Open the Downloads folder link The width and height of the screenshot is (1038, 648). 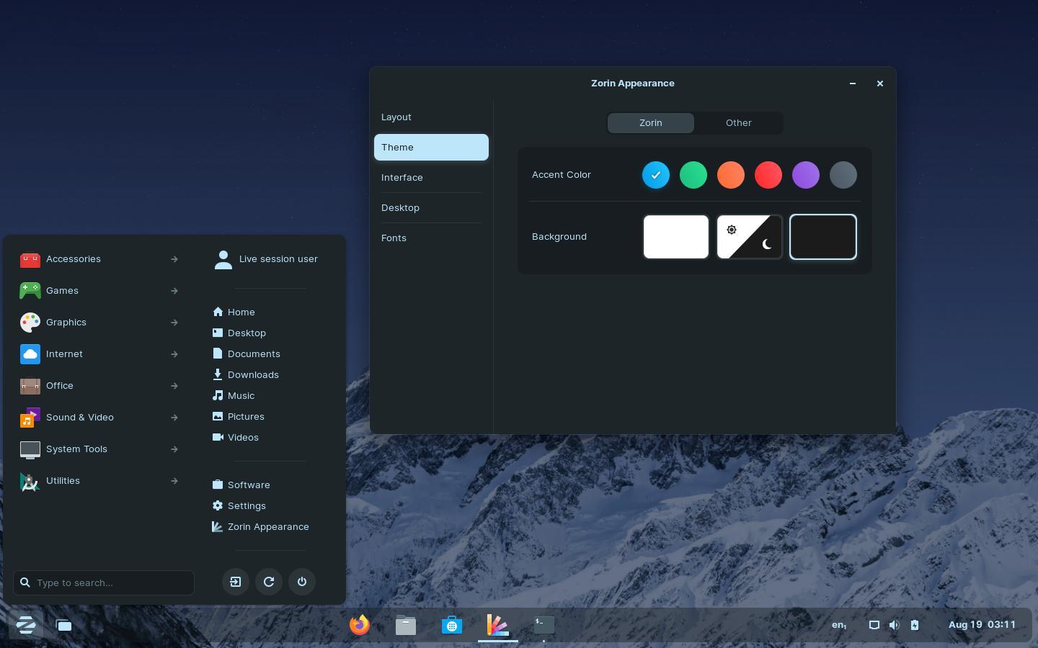click(x=253, y=374)
